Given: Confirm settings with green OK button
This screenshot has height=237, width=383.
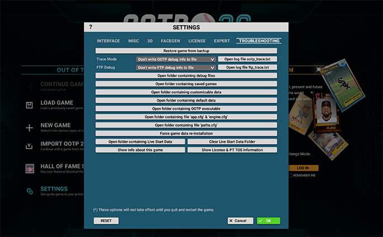Looking at the screenshot, I should pos(268,221).
